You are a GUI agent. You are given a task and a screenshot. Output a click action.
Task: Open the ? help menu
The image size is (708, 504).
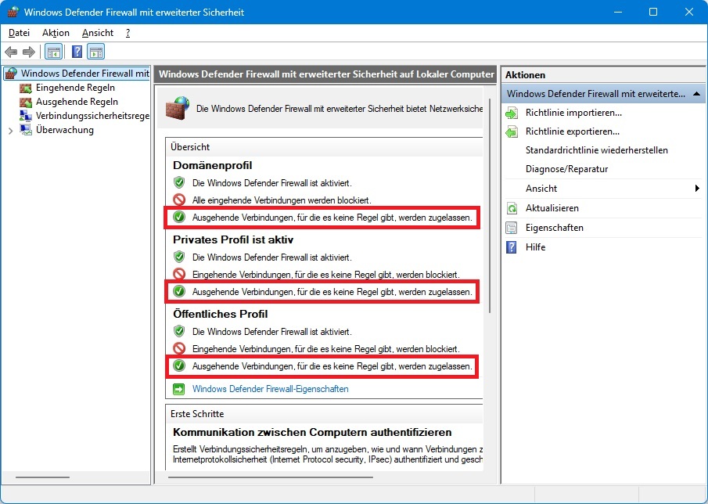(x=128, y=33)
